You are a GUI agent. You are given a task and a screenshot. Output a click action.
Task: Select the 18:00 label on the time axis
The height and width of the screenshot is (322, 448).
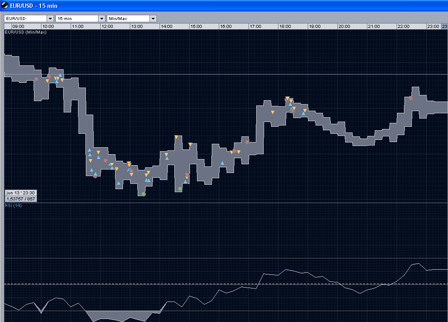pos(285,27)
